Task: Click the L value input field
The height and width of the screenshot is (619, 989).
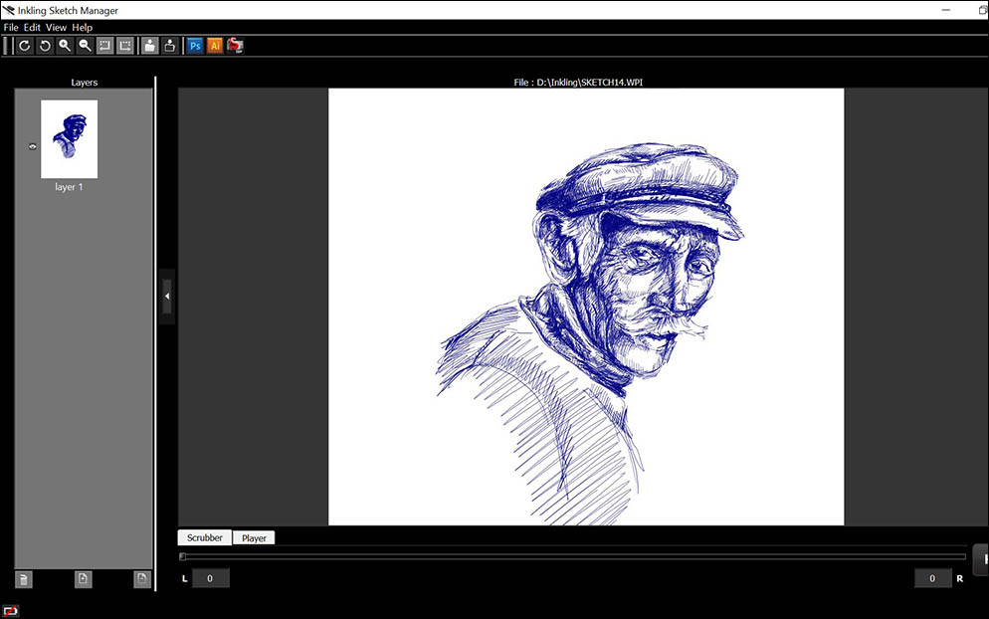Action: 210,578
